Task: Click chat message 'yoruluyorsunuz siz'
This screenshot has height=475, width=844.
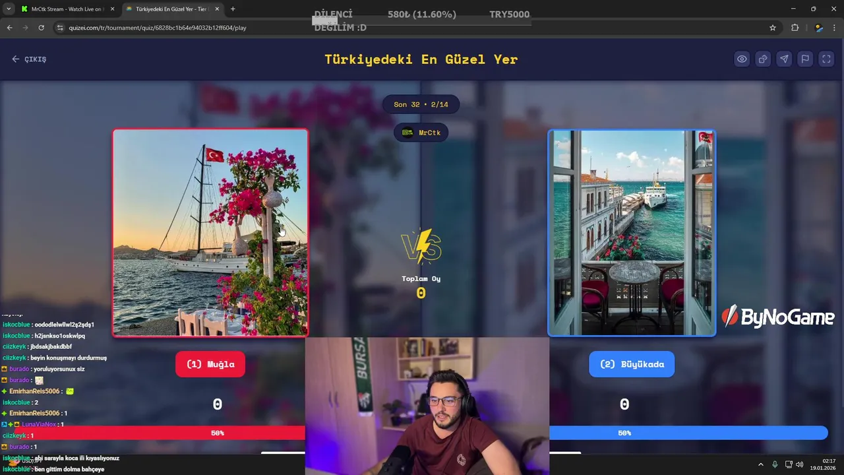Action: [59, 369]
